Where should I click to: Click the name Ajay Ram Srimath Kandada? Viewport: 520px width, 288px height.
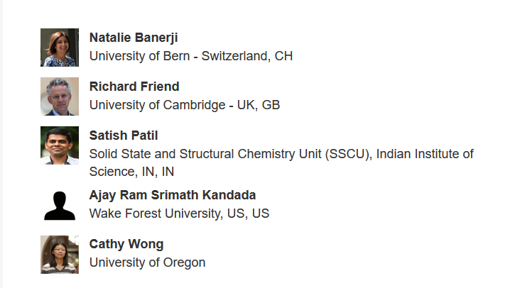(173, 195)
